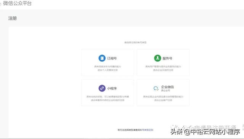Viewport: 244px width, 139px height.
Task: Select the 服务号 title text
Action: [x=167, y=58]
